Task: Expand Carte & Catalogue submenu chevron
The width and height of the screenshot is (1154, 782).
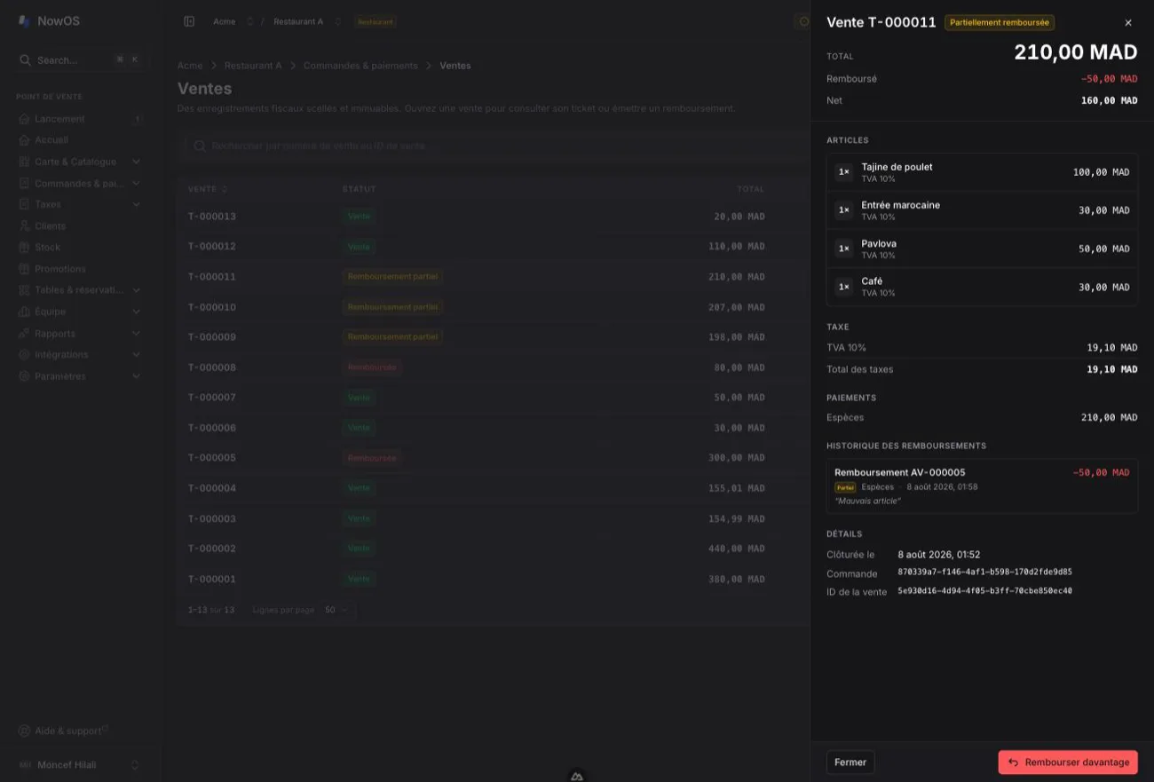Action: 136,162
